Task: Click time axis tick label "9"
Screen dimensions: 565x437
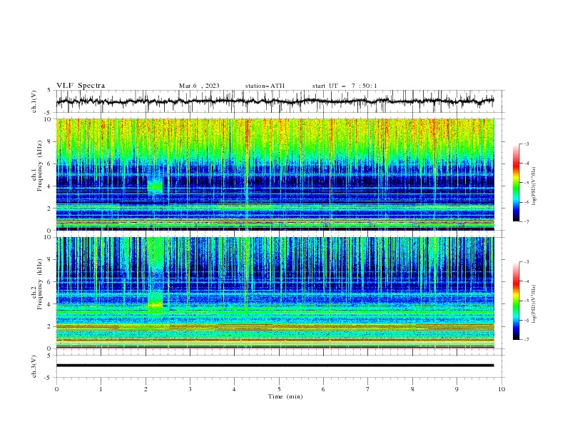Action: (457, 389)
